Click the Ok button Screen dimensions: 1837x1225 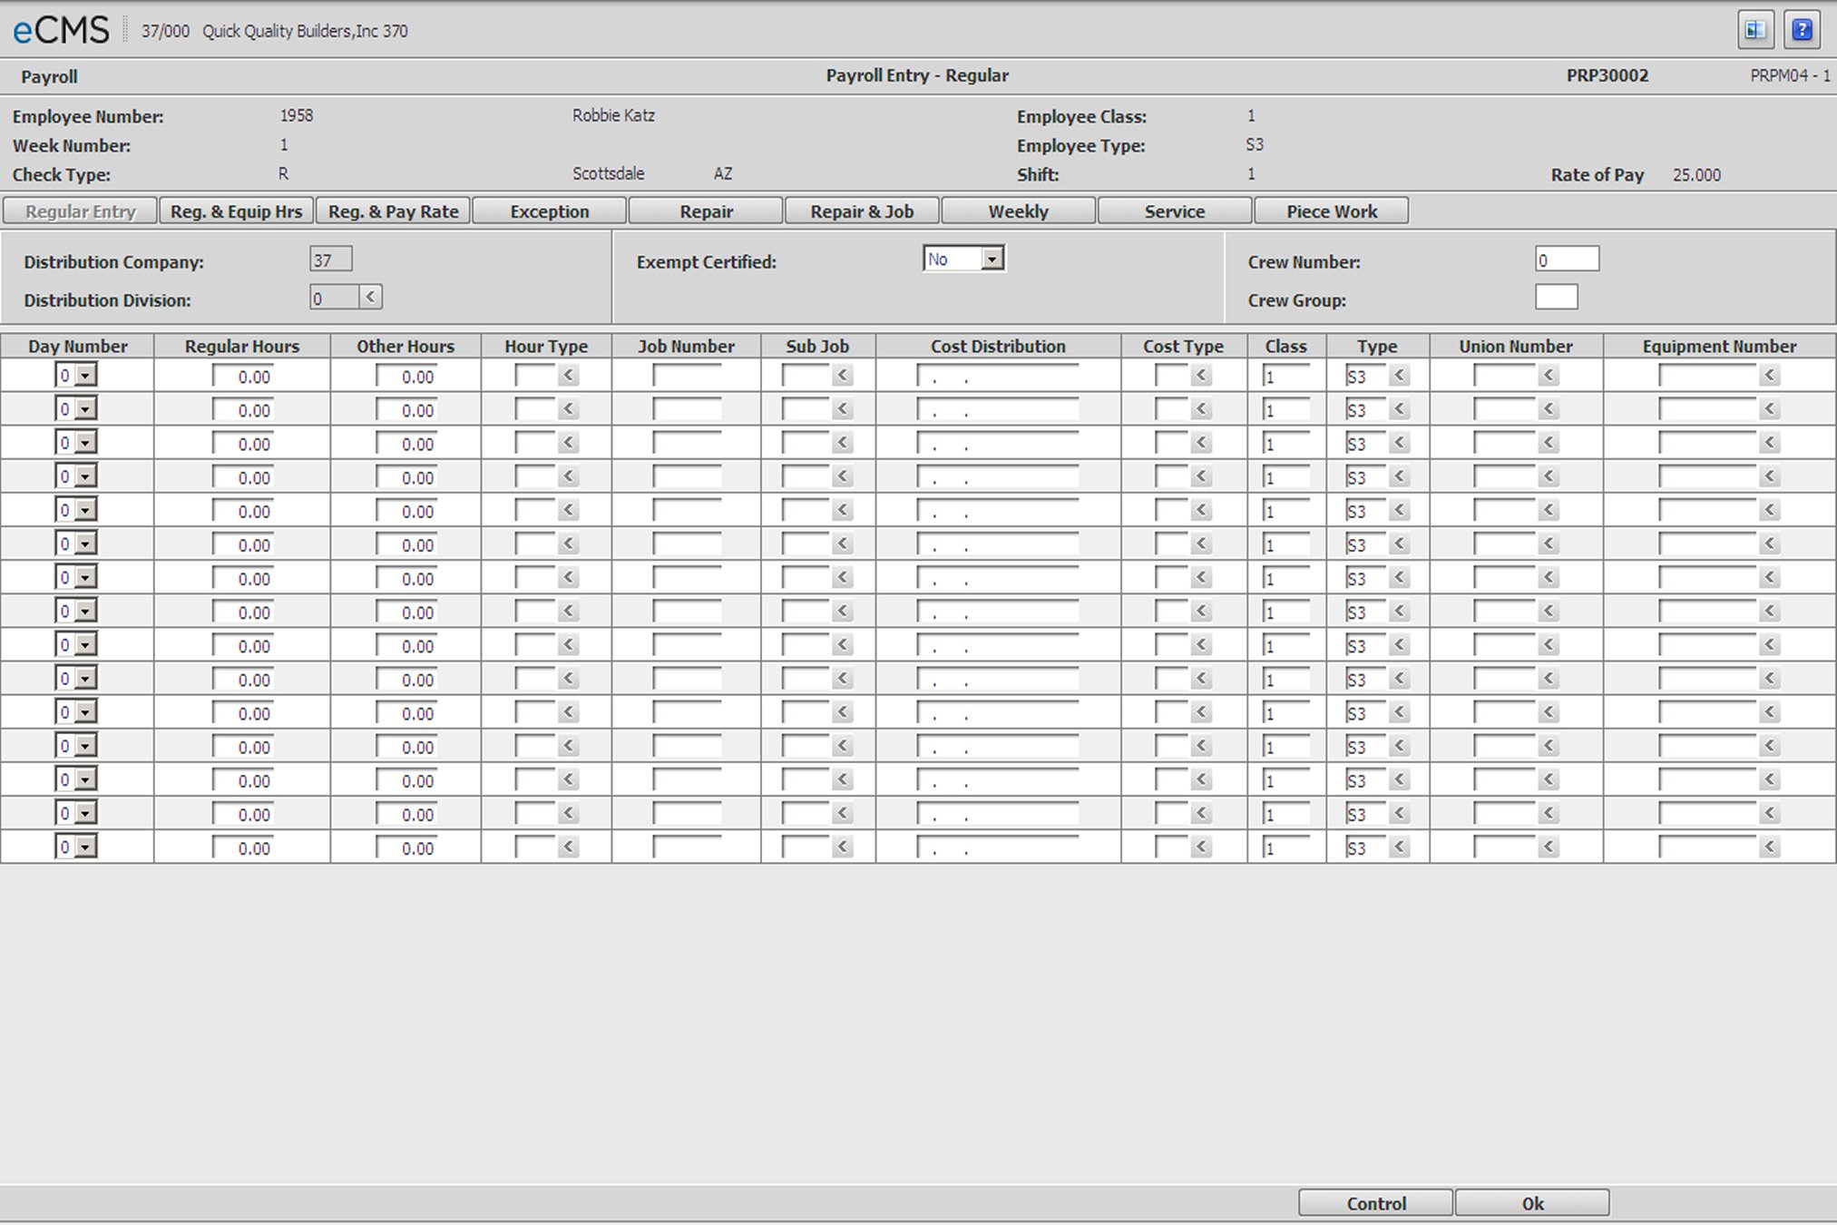point(1532,1202)
